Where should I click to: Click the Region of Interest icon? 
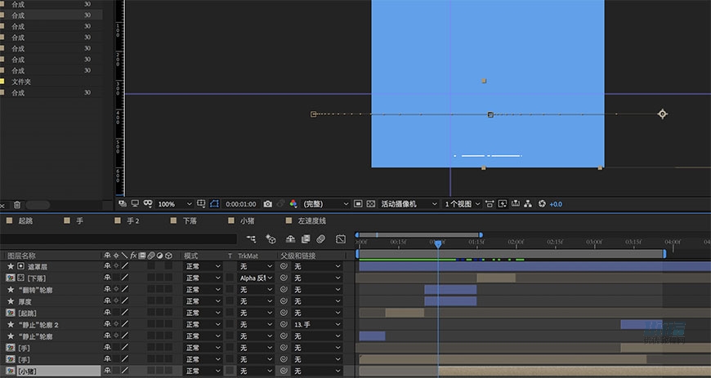coord(358,204)
